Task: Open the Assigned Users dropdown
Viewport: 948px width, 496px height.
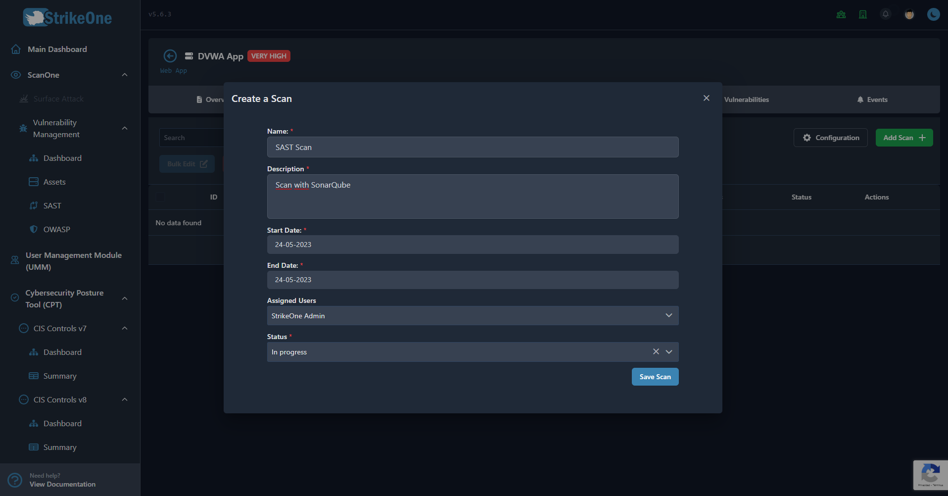Action: pos(668,315)
